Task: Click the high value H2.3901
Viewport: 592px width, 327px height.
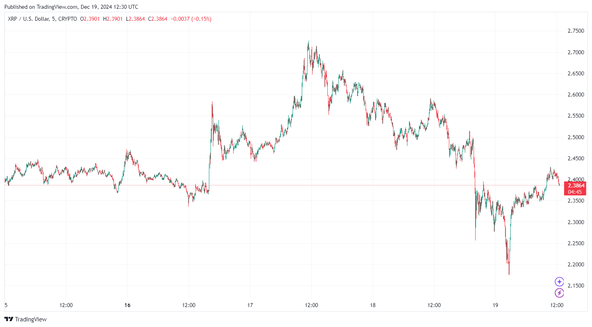Action: click(x=113, y=19)
